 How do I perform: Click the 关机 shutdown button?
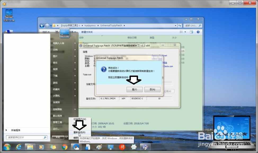(x=58, y=137)
